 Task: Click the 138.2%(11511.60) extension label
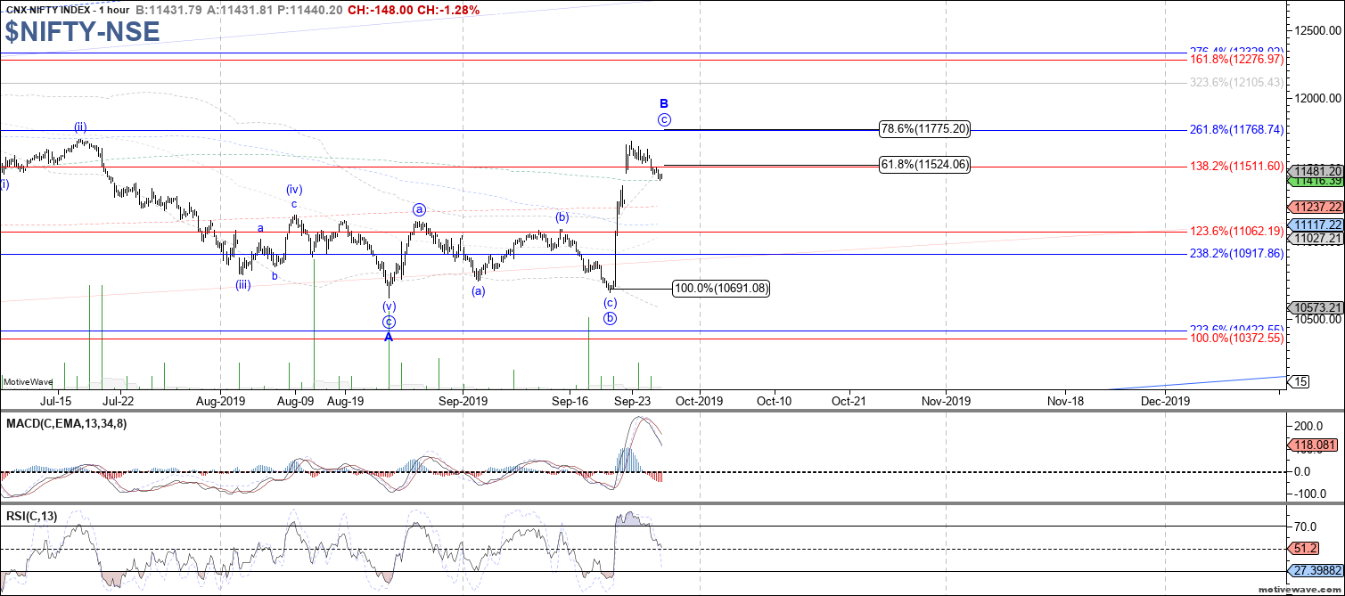[x=1237, y=167]
